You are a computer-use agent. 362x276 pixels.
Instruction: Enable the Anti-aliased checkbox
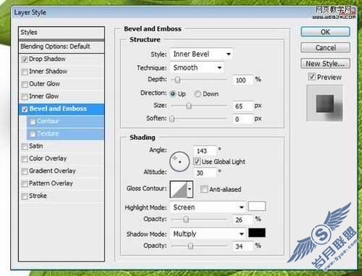[204, 189]
